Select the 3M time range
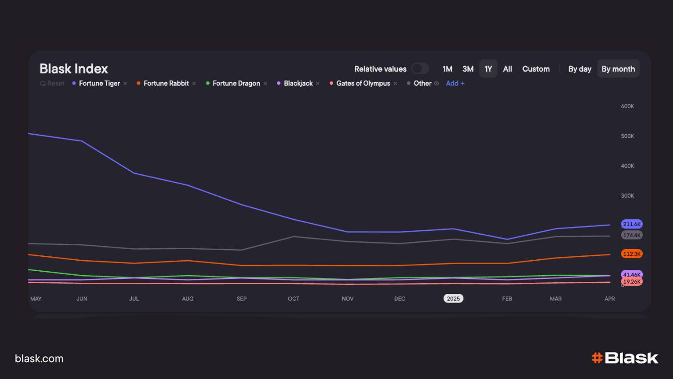This screenshot has height=379, width=673. pyautogui.click(x=468, y=69)
